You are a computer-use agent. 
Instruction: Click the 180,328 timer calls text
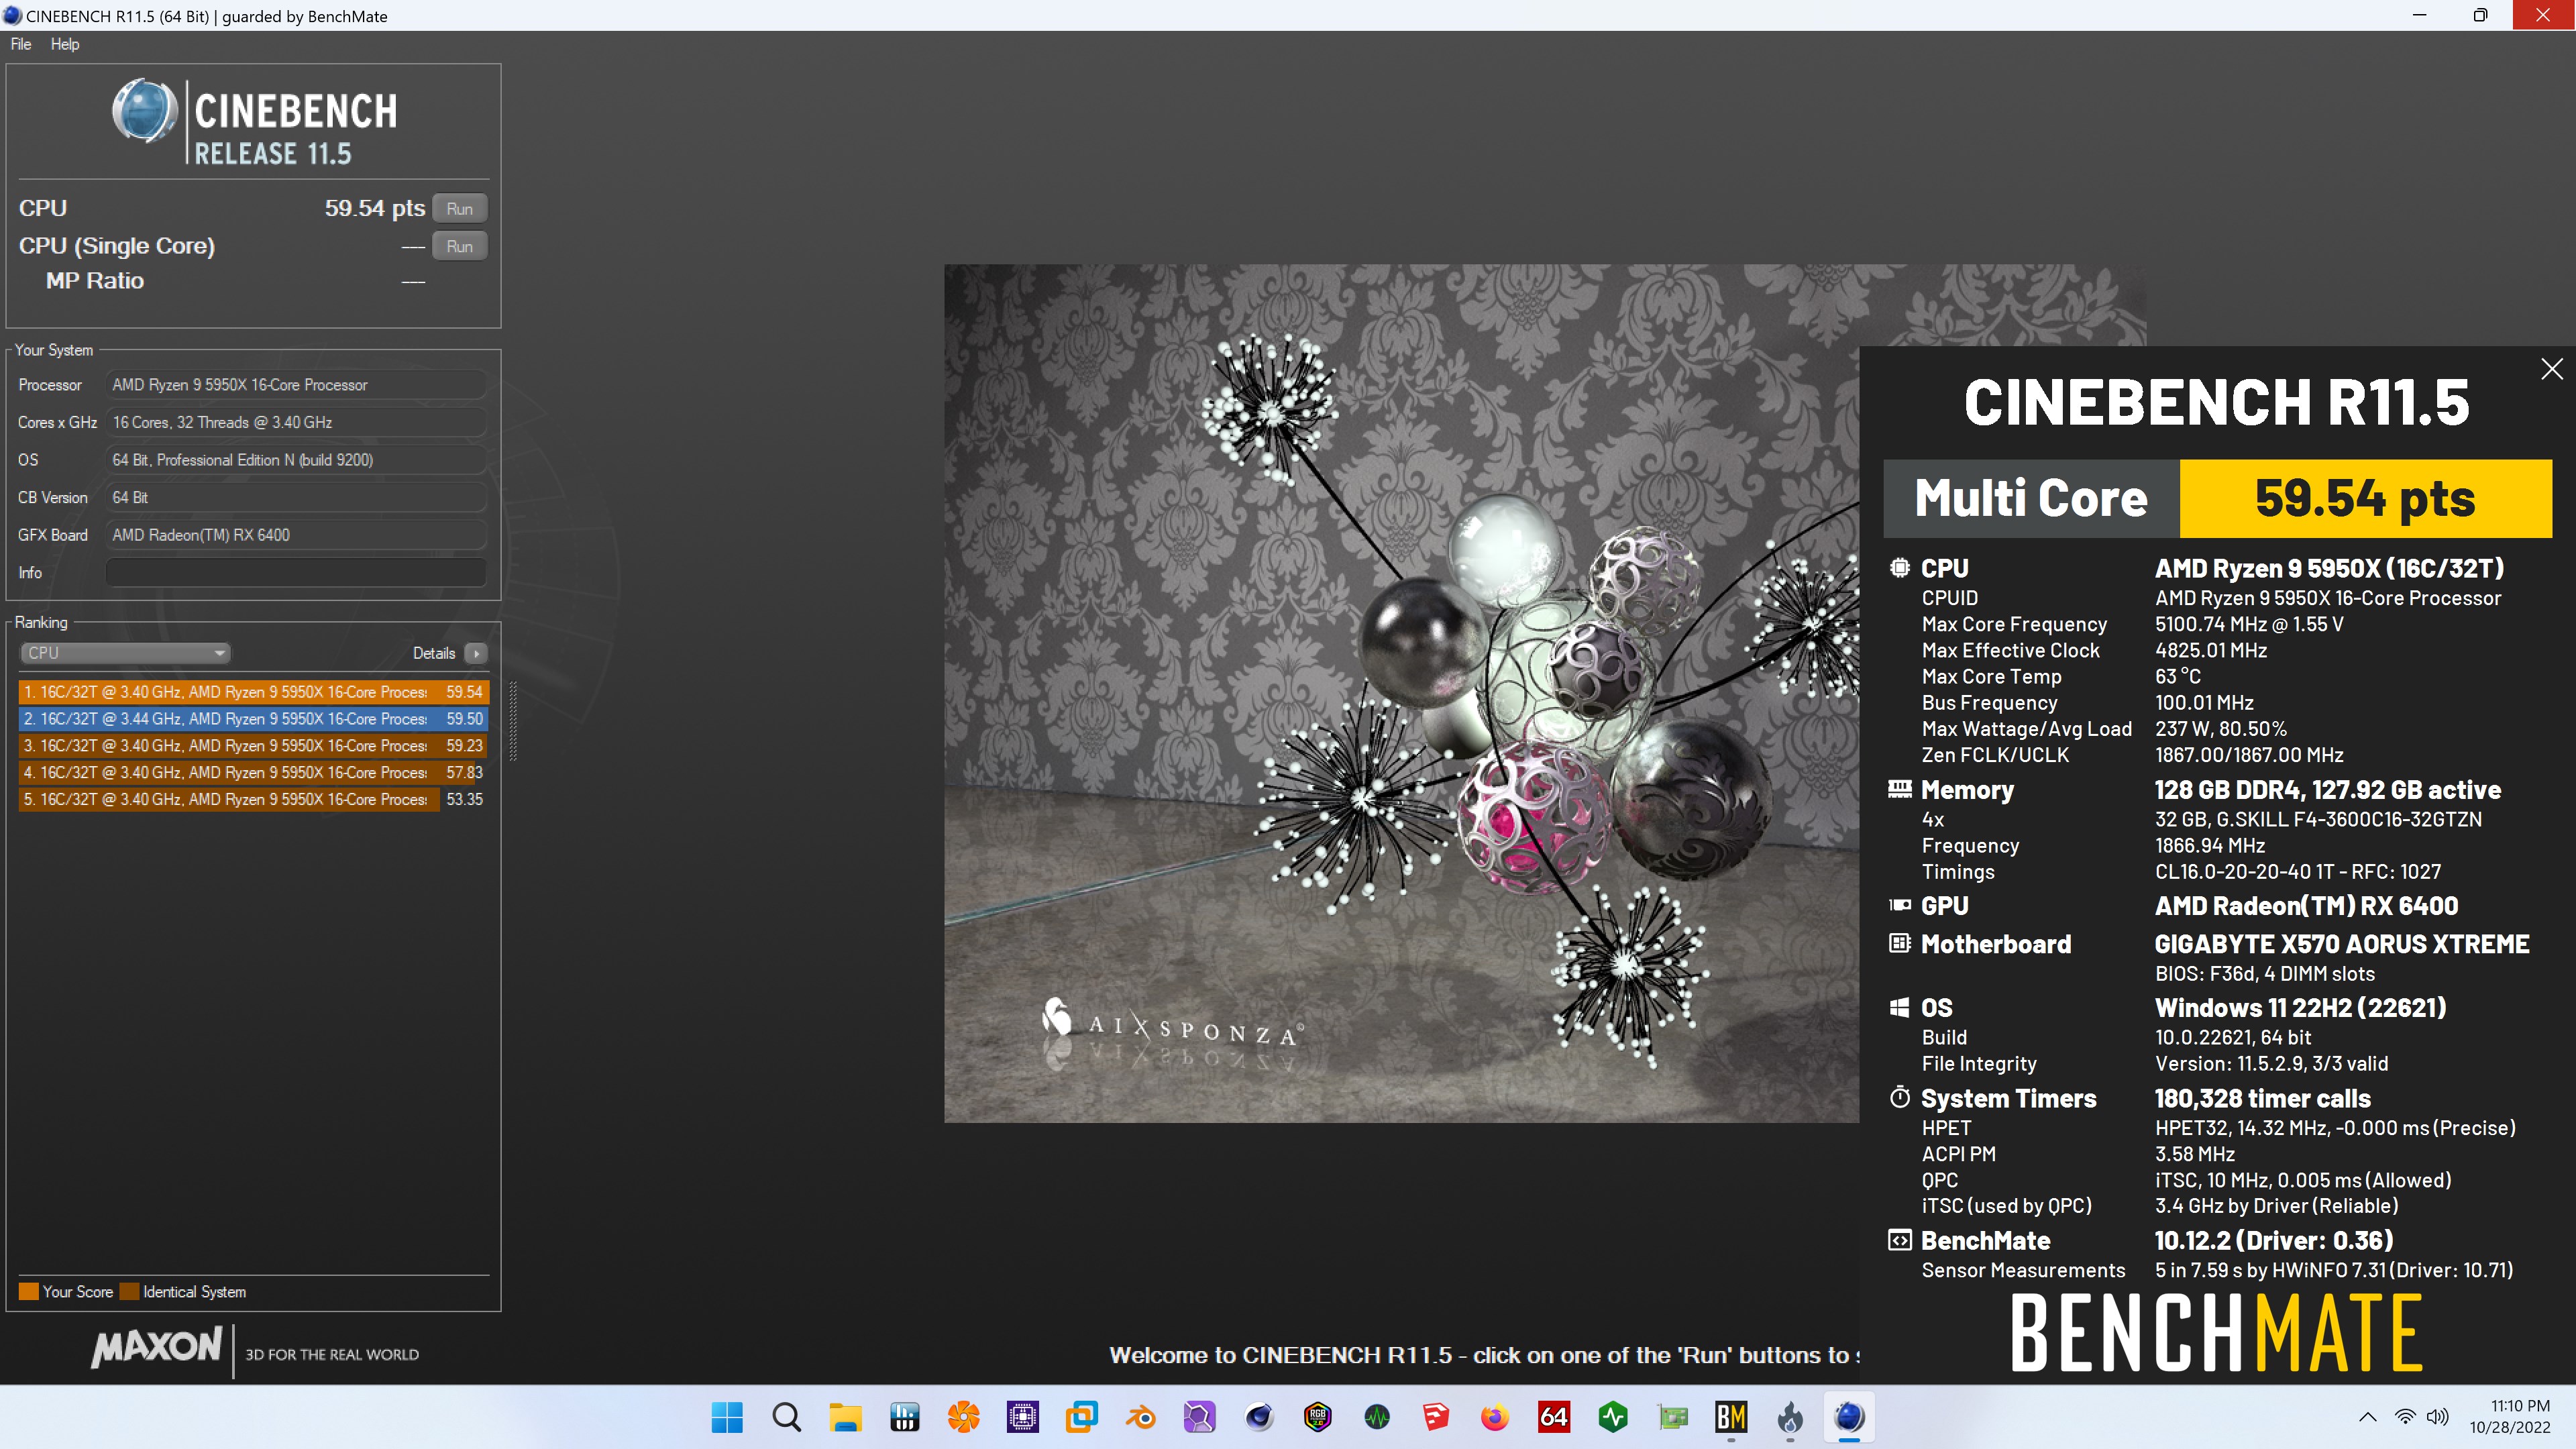point(2262,1098)
